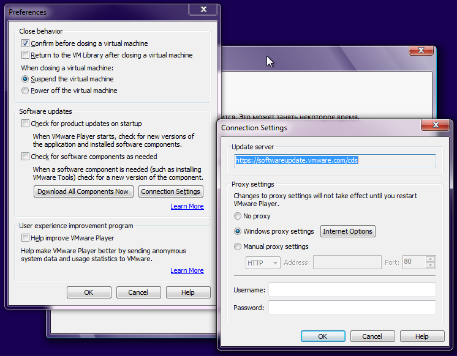Increase the Port value with up arrow
Screen dimensions: 457x356
coord(431,259)
